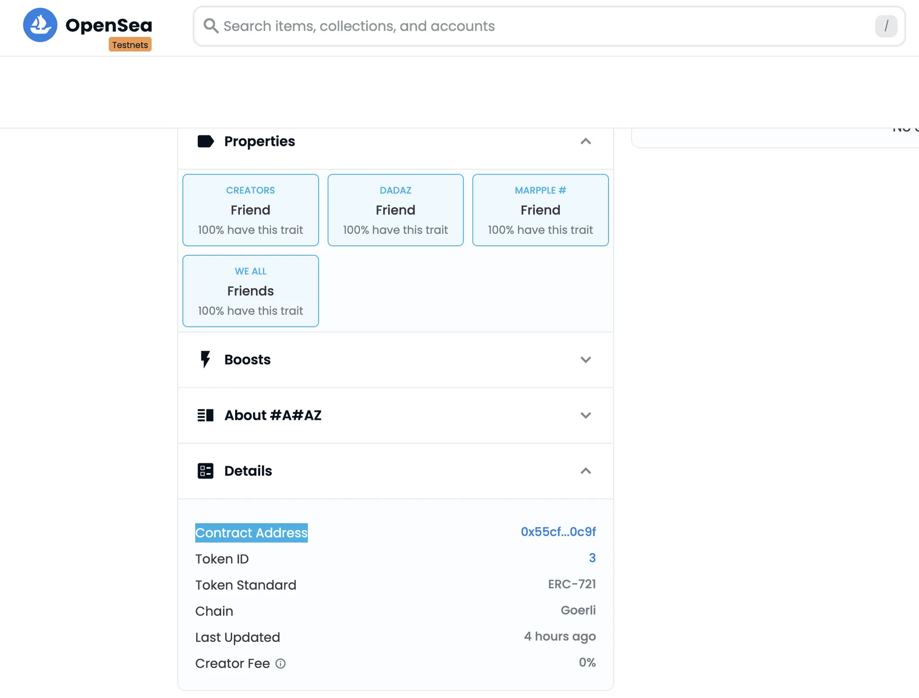
Task: Collapse the Details section chevron
Action: point(585,471)
